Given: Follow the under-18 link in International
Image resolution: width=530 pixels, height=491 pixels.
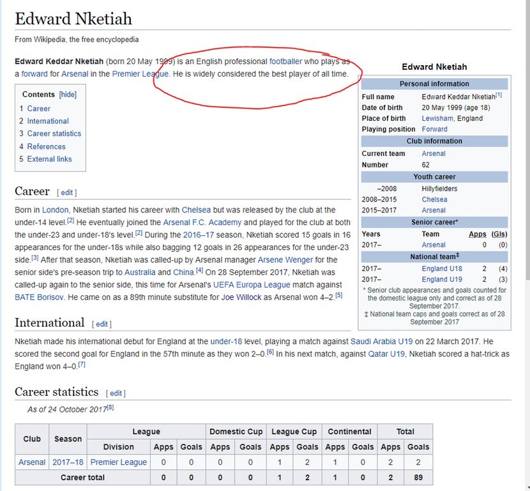Looking at the screenshot, I should click(226, 341).
